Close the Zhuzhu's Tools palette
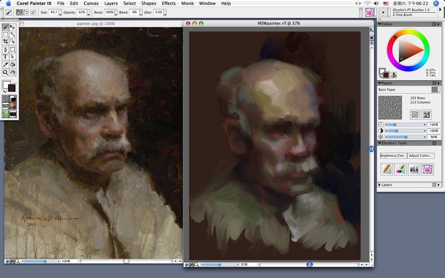This screenshot has width=445, height=278. (434, 143)
